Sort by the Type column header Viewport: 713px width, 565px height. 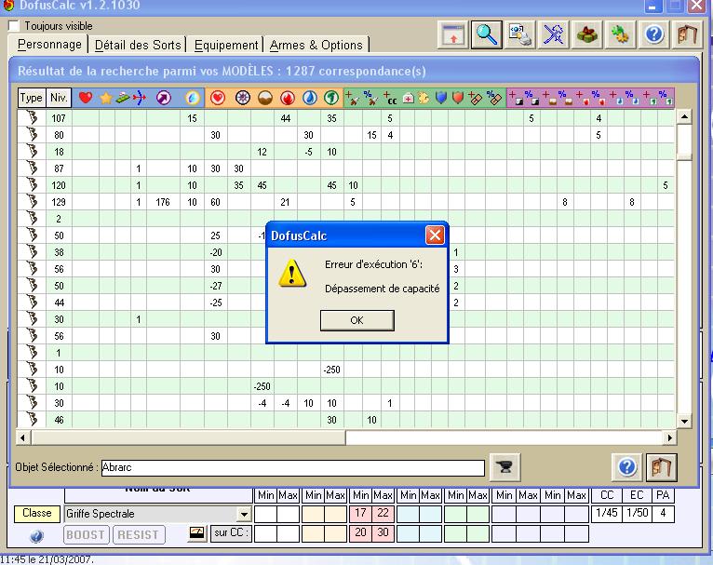[x=32, y=98]
